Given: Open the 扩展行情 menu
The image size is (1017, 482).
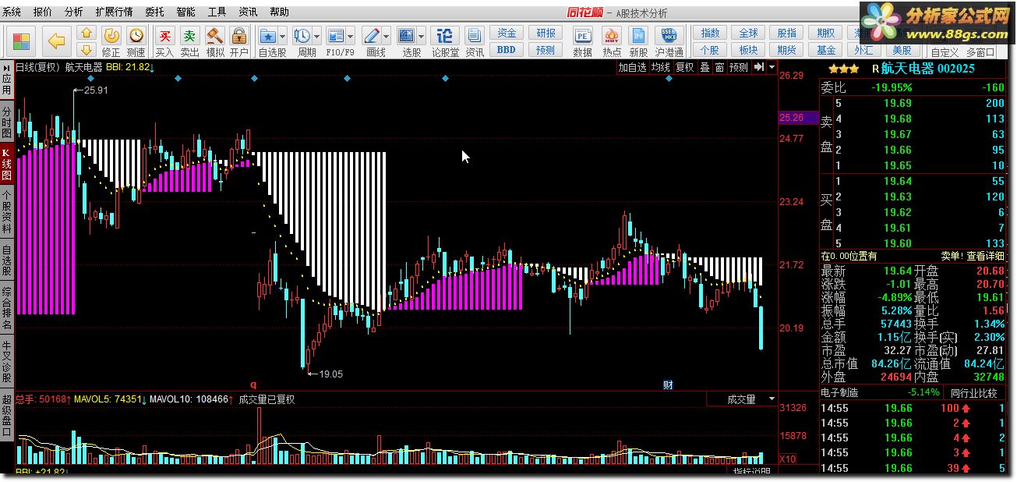Looking at the screenshot, I should click(x=115, y=12).
